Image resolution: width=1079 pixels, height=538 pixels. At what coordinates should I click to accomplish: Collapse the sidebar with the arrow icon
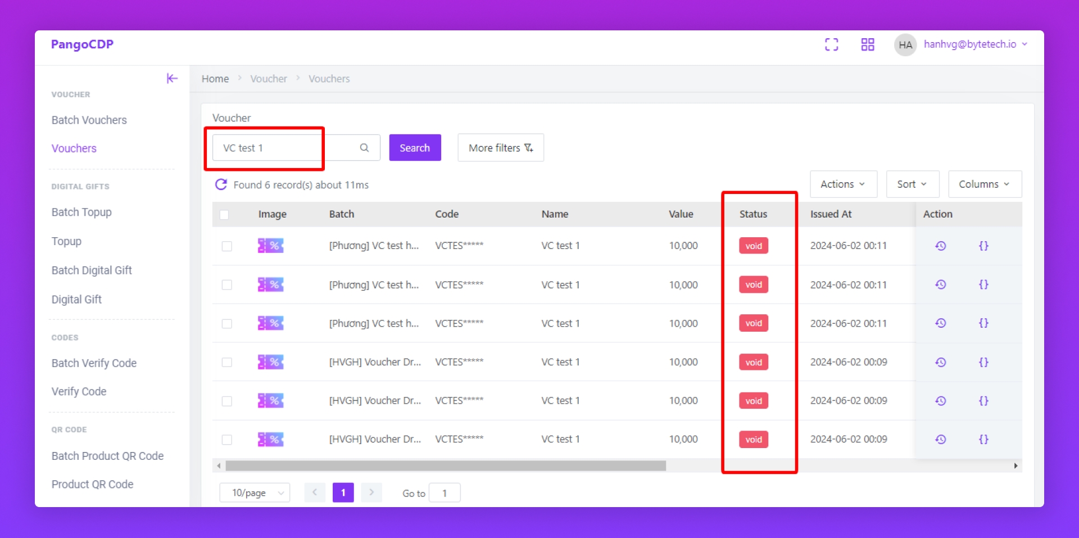click(x=172, y=79)
